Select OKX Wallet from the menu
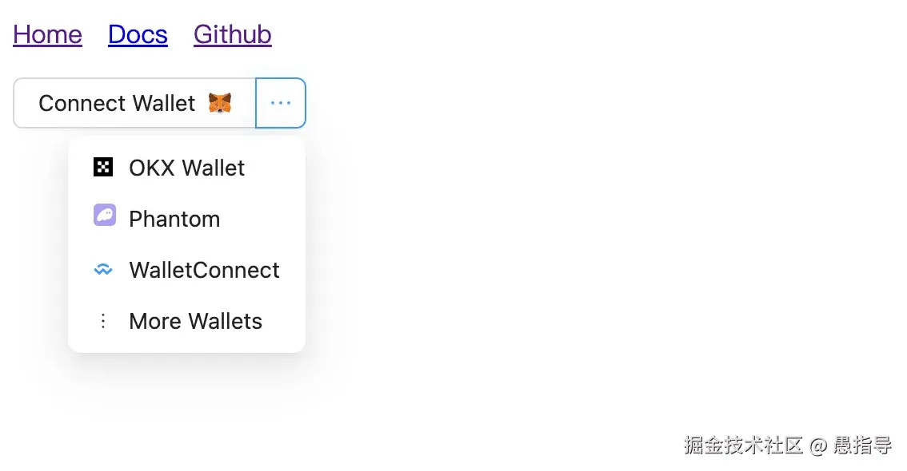 pyautogui.click(x=186, y=168)
